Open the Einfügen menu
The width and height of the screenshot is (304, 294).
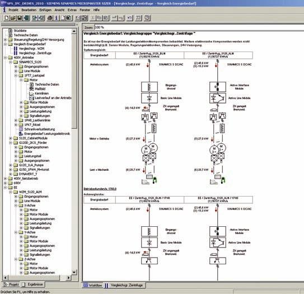coord(45,10)
